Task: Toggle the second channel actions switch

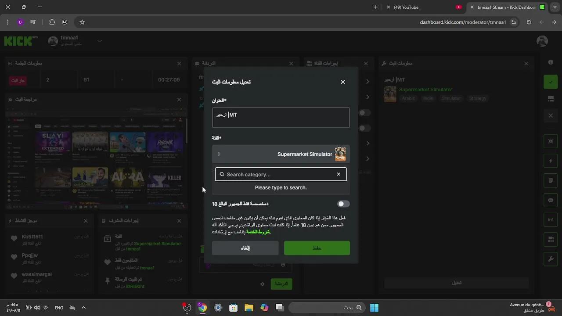Action: point(364,128)
